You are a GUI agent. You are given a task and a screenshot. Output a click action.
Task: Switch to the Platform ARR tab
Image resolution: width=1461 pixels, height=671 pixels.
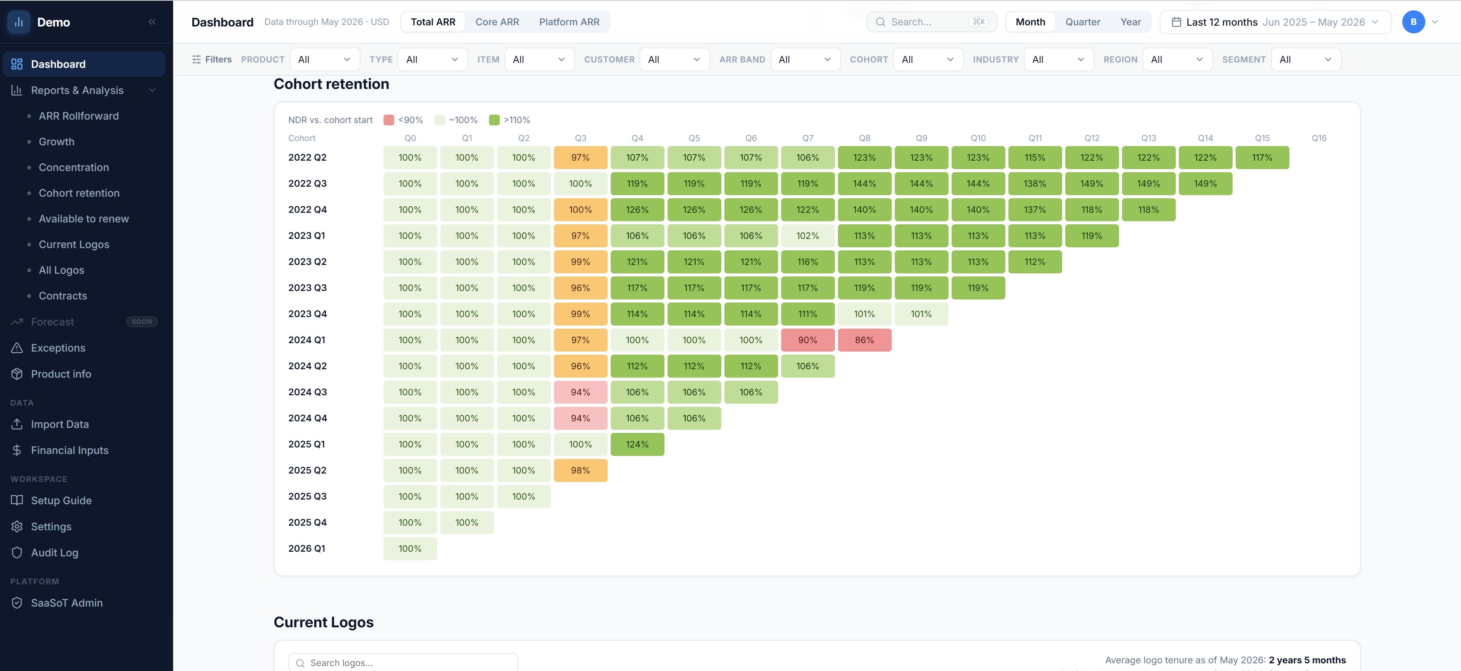(569, 22)
